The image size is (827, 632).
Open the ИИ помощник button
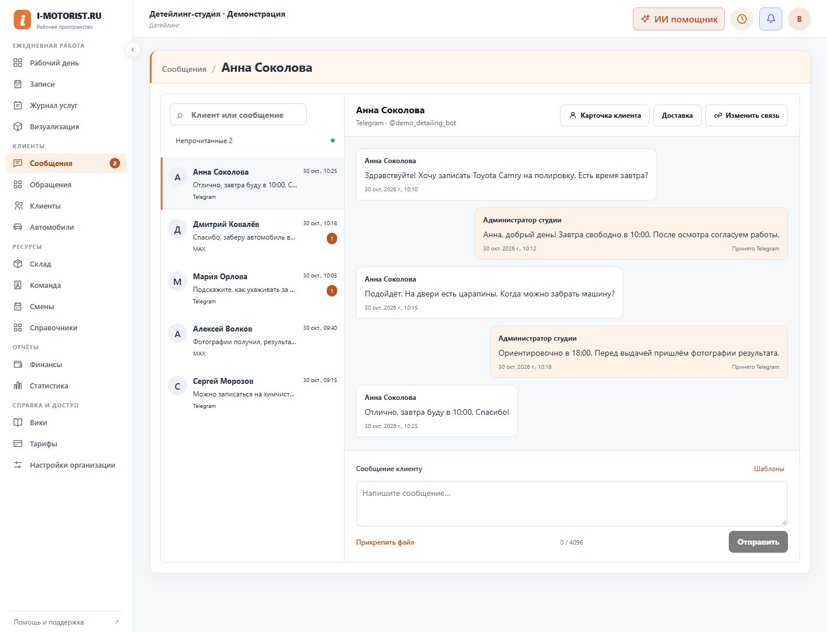click(x=679, y=19)
